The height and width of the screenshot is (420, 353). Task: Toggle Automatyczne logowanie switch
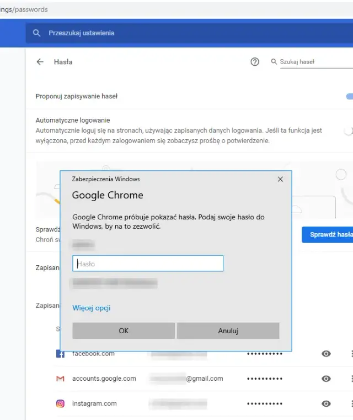click(x=349, y=131)
